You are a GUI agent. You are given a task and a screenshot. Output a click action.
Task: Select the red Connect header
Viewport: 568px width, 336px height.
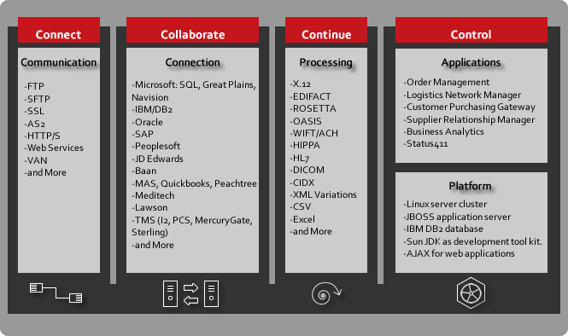point(59,30)
